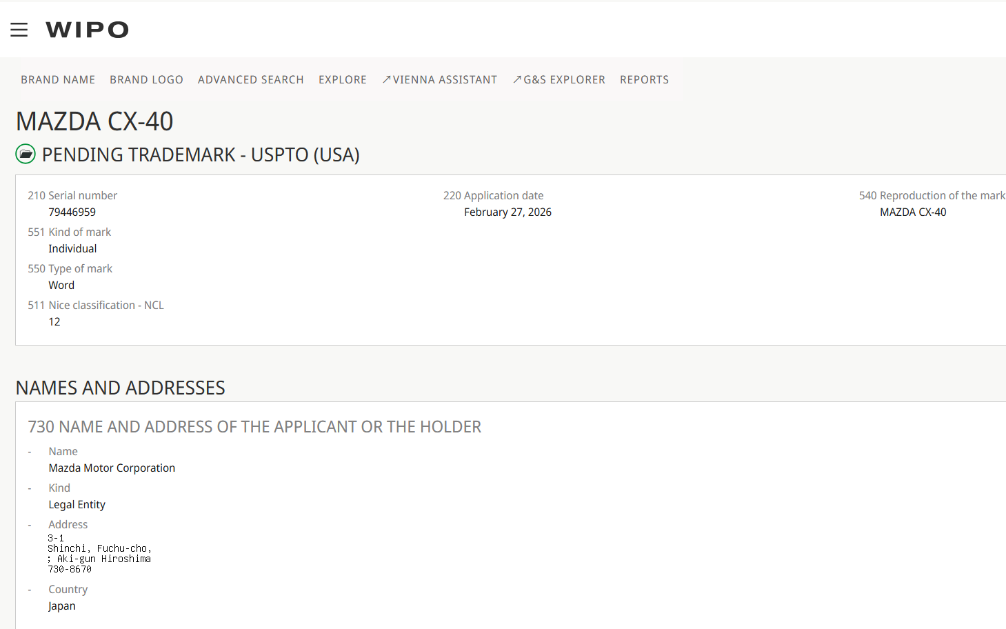Open Advanced Search
The width and height of the screenshot is (1006, 629).
click(x=250, y=80)
